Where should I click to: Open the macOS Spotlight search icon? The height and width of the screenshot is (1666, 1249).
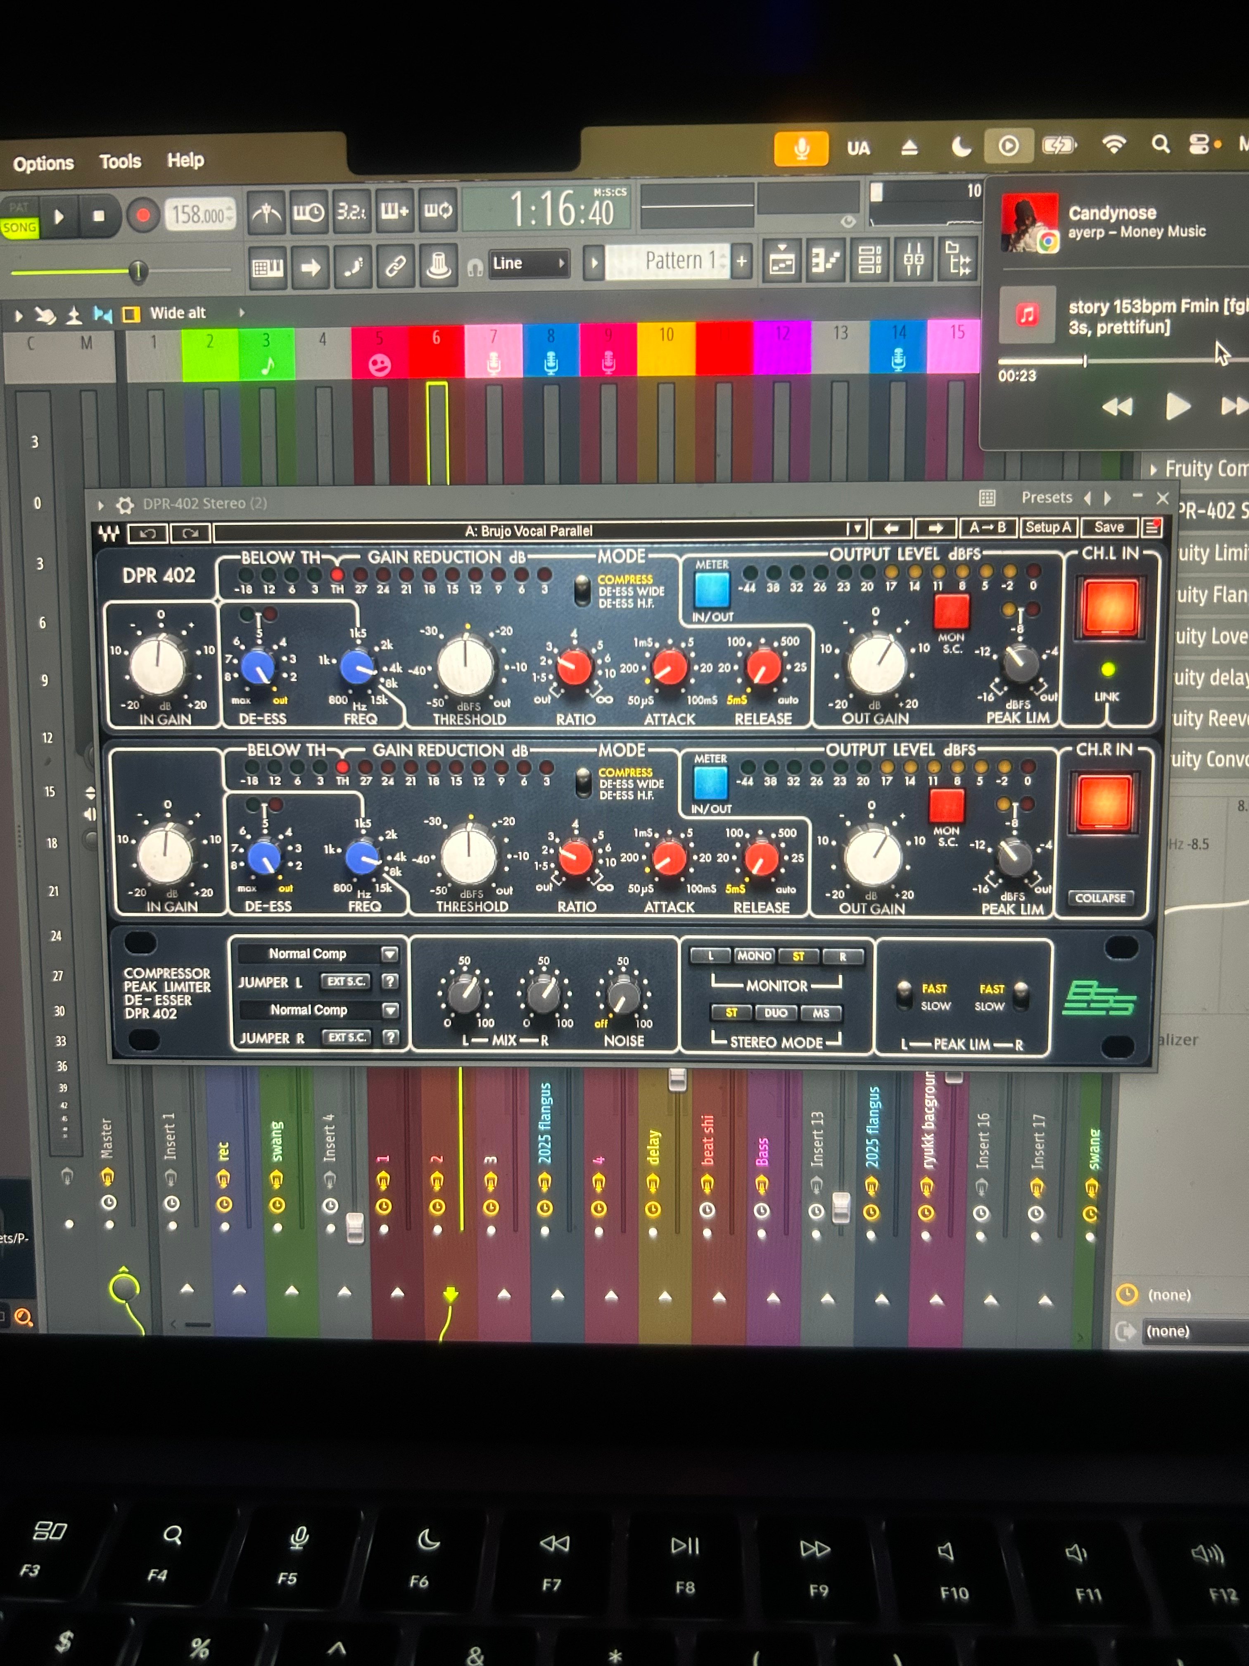pyautogui.click(x=1160, y=144)
